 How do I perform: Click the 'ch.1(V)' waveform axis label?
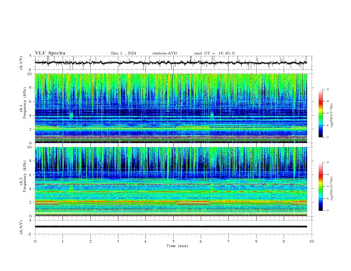(21, 63)
